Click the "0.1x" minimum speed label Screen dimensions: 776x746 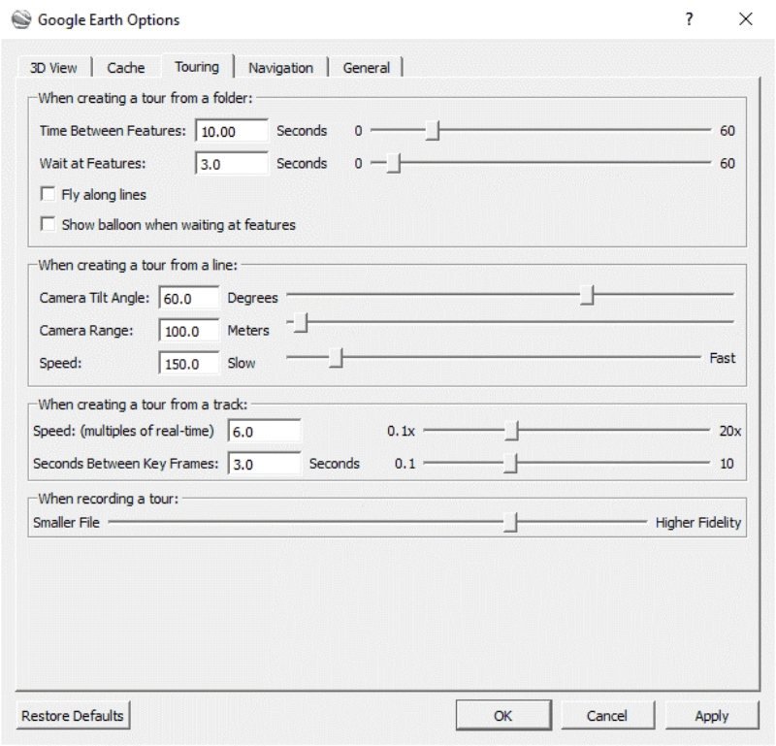pyautogui.click(x=401, y=431)
